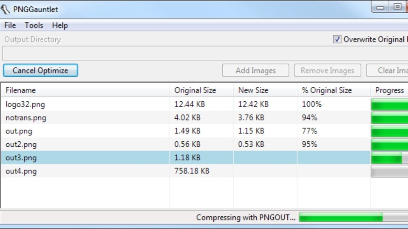Select the out2.png file row
Screen dimensions: 408x229
(204, 144)
